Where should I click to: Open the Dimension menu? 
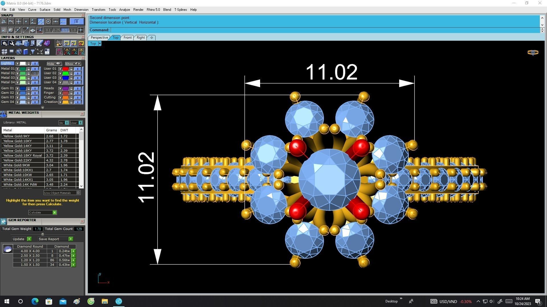click(81, 10)
